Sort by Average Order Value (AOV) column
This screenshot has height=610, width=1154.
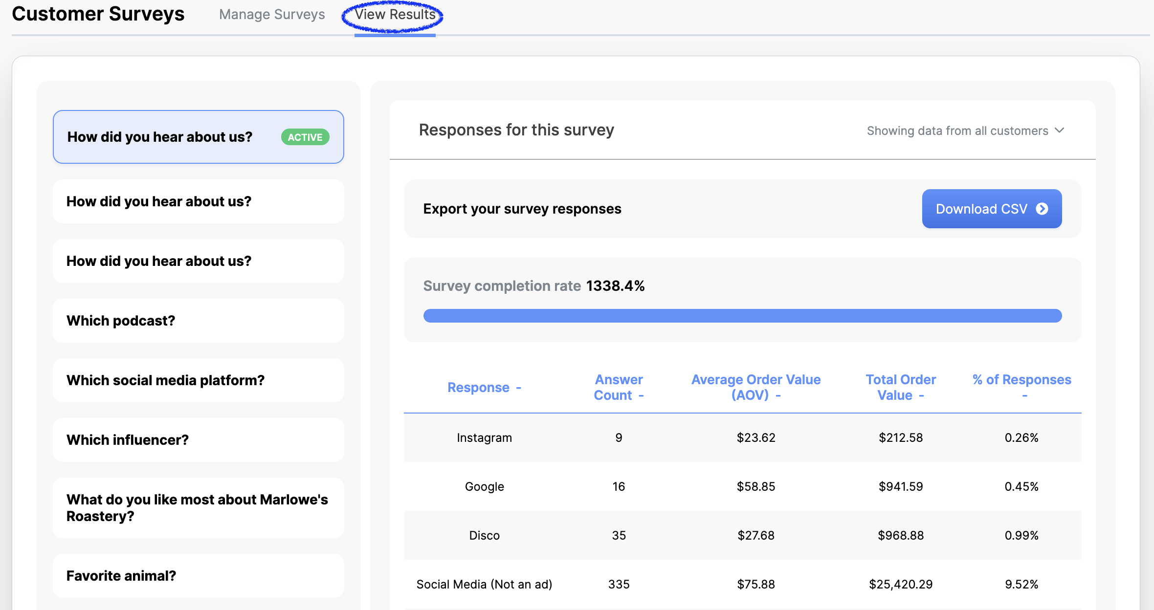(756, 388)
